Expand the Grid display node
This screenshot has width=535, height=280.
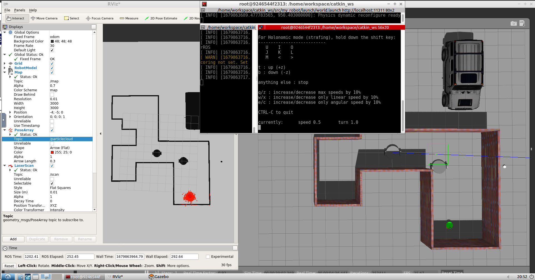(5, 64)
